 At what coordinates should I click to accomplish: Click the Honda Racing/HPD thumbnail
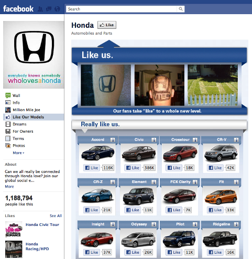coord(14,250)
